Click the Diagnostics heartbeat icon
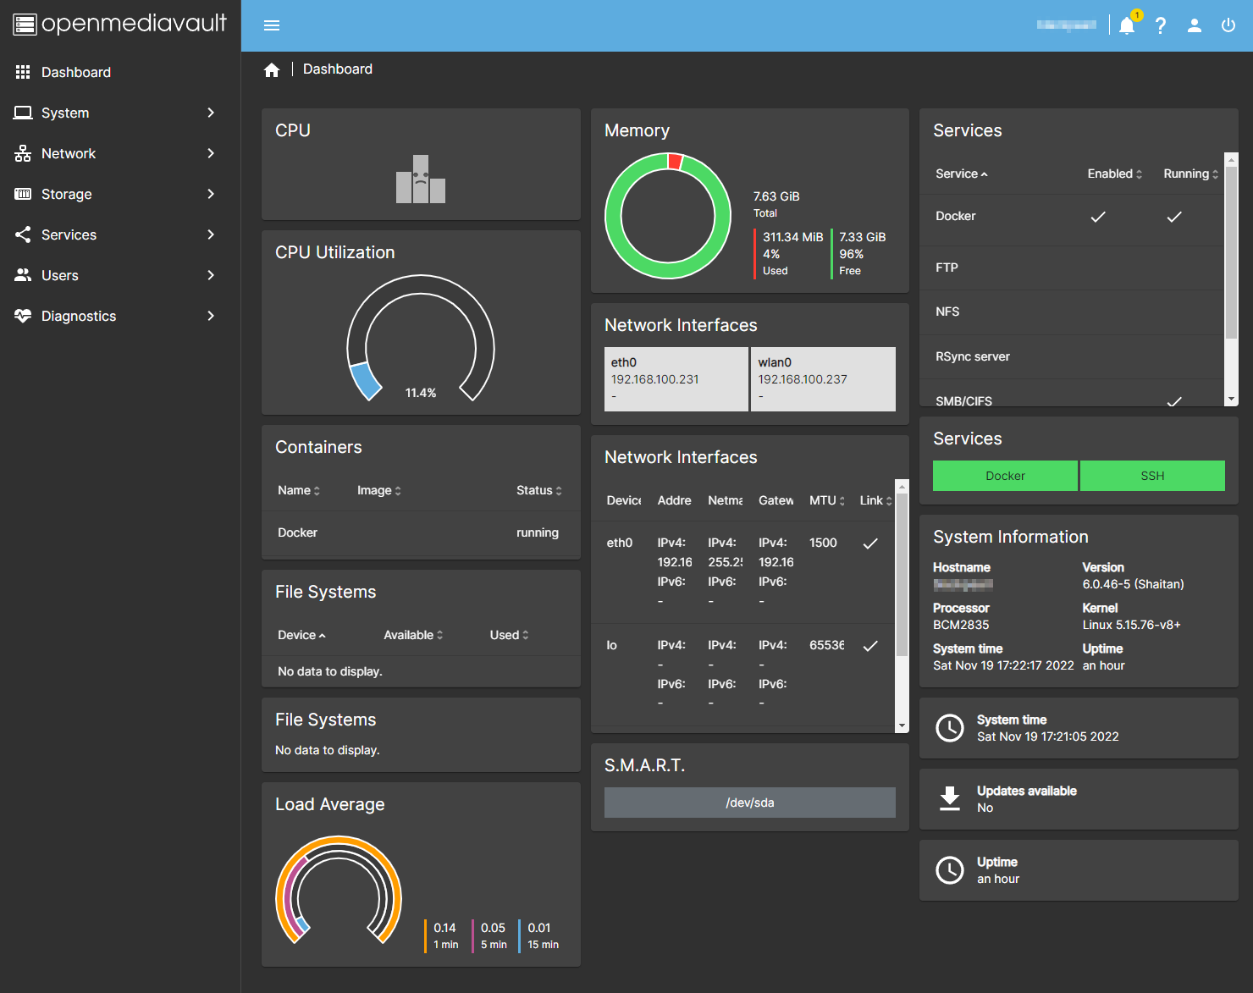 pos(23,316)
